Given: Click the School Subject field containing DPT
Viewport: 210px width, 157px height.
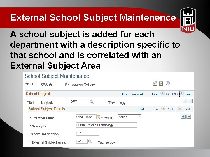Looking at the screenshot, I should 80,101.
